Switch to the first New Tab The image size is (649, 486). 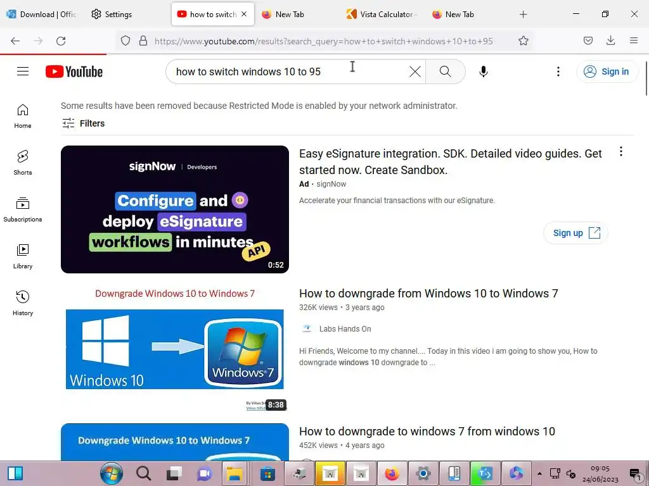(290, 14)
